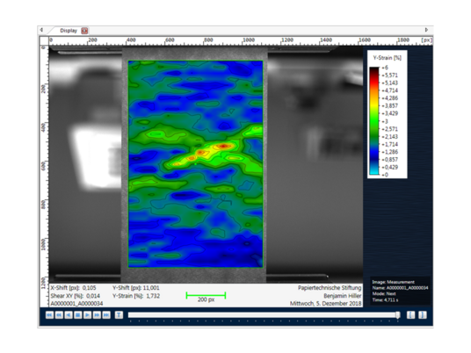Click the right bracket range-end button

[x=423, y=315]
